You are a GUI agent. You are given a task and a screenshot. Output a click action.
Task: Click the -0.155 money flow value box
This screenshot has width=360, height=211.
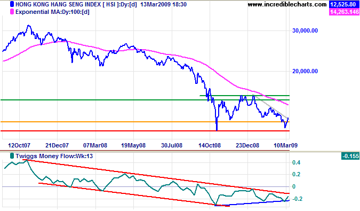coord(350,156)
